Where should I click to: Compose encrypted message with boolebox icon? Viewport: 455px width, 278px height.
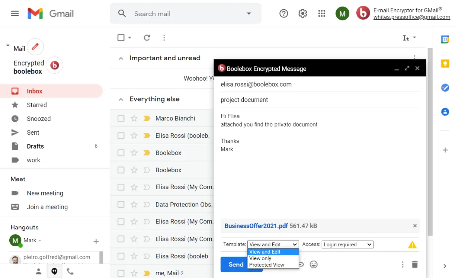[x=55, y=66]
